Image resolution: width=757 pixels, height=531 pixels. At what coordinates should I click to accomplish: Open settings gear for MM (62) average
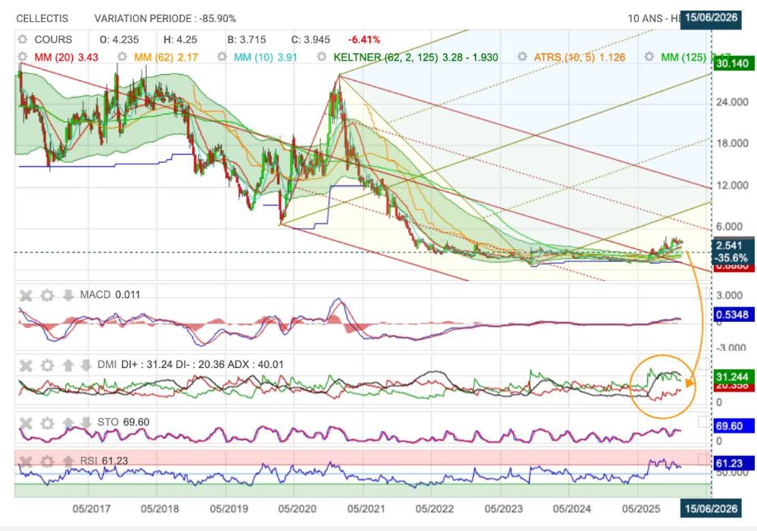(x=122, y=57)
